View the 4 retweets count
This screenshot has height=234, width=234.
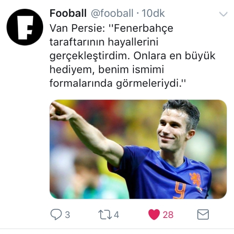[x=116, y=215]
